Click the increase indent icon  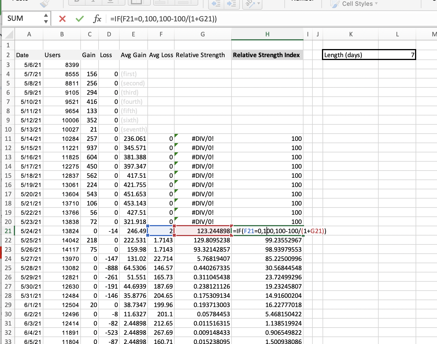click(x=232, y=4)
